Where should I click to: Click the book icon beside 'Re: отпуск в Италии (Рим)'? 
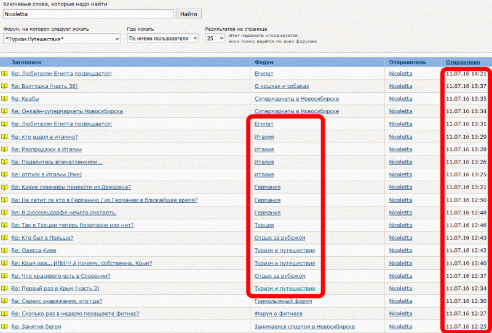pyautogui.click(x=5, y=174)
